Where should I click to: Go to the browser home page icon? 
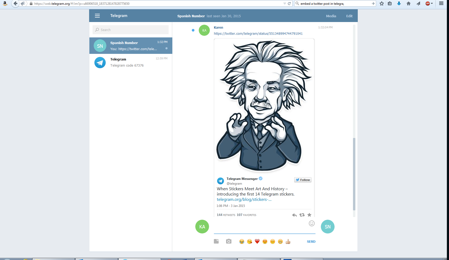pos(409,3)
